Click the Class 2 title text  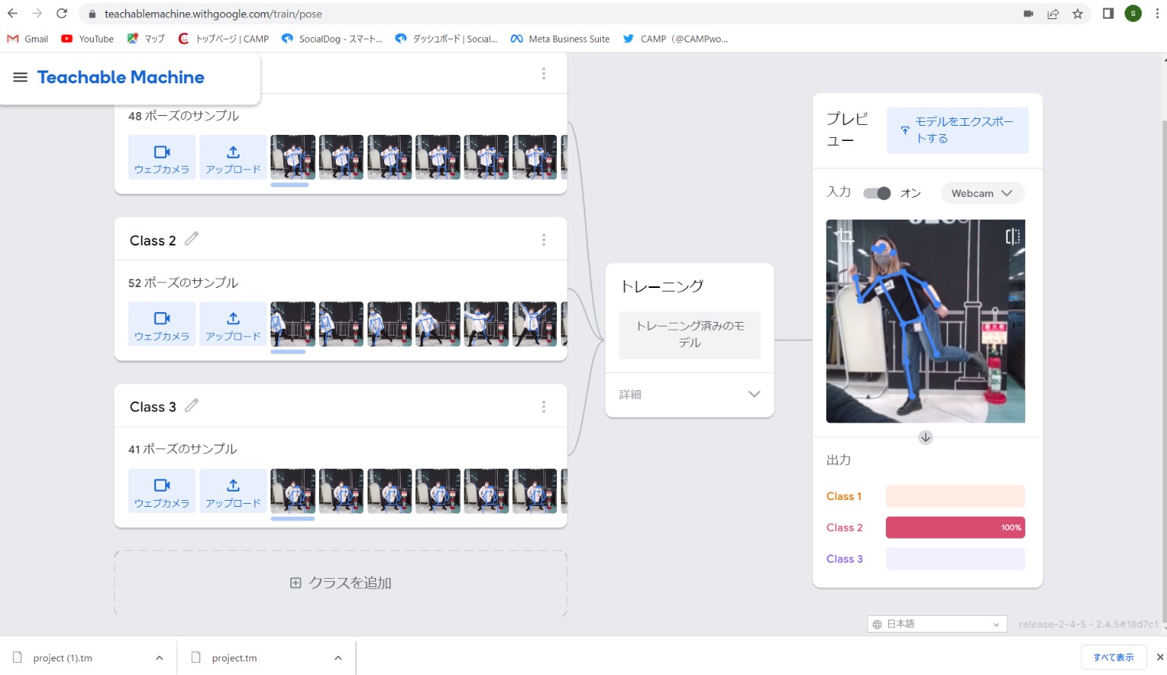click(x=152, y=240)
